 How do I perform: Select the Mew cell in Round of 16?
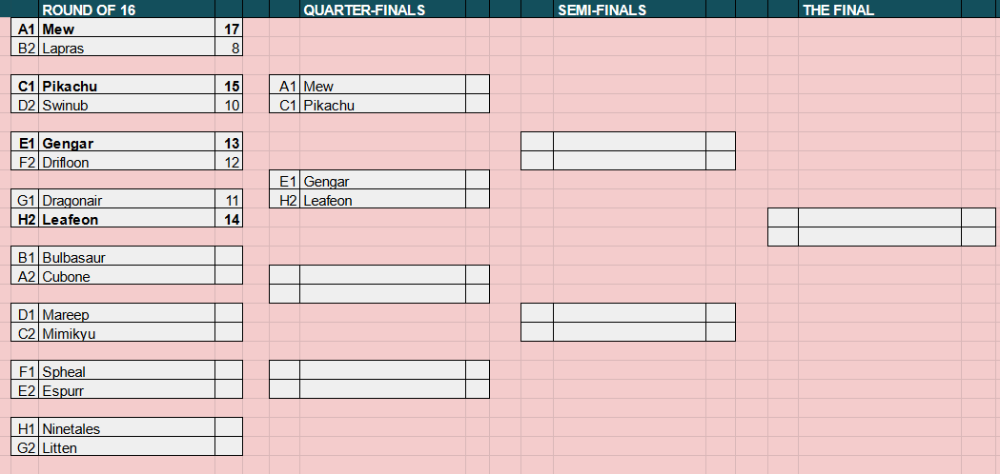(127, 28)
